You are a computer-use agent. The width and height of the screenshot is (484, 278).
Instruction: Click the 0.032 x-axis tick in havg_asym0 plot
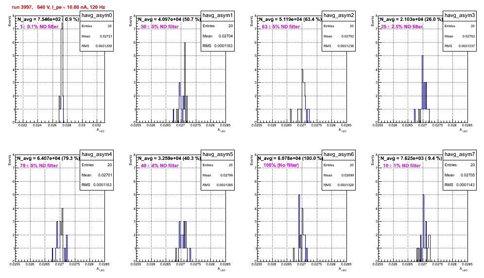click(97, 125)
